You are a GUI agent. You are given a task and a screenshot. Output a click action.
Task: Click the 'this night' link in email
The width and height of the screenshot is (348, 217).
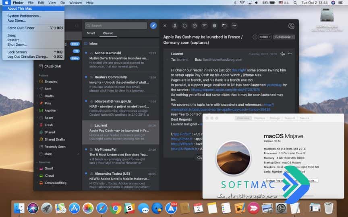point(239,70)
